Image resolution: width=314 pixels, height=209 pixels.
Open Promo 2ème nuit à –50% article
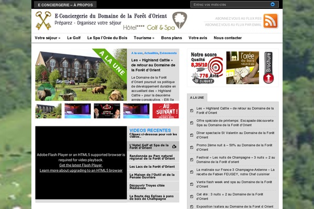(234, 147)
